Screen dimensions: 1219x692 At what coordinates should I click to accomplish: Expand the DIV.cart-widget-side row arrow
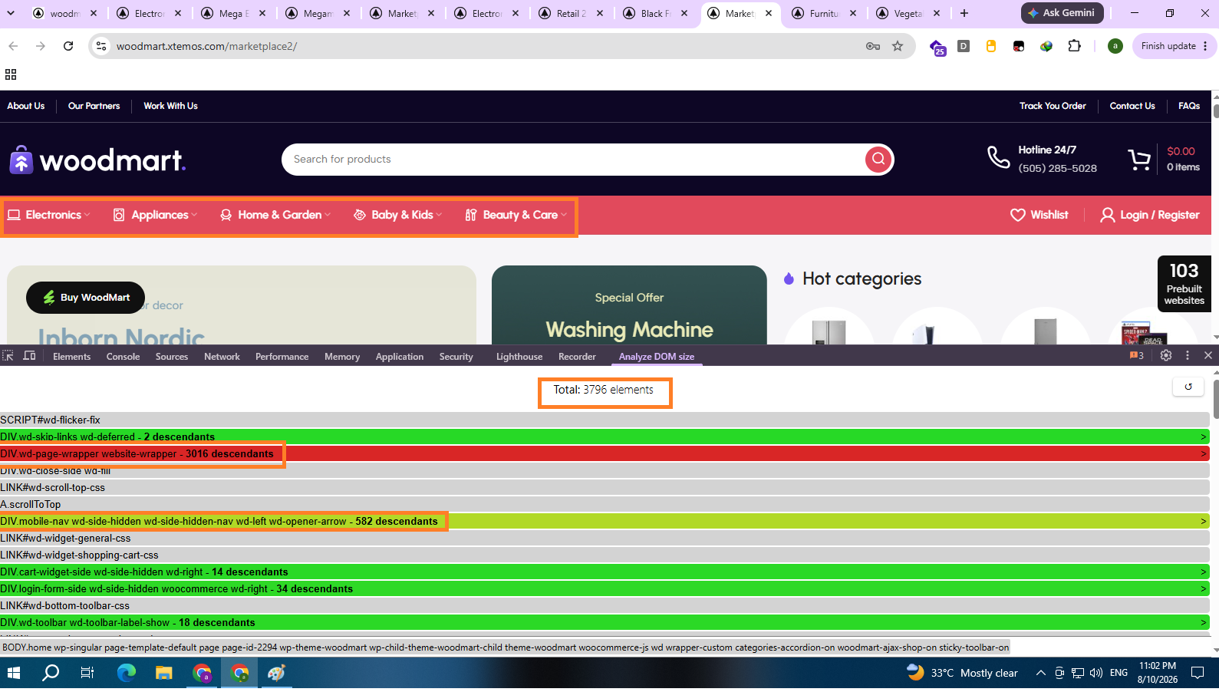click(x=1203, y=572)
